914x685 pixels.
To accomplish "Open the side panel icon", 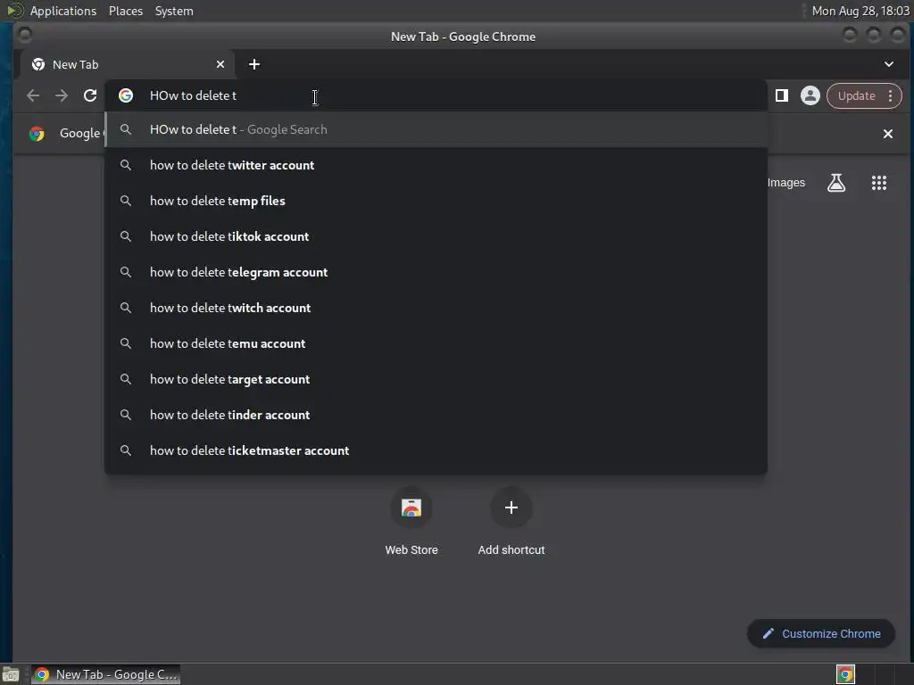I will [782, 95].
